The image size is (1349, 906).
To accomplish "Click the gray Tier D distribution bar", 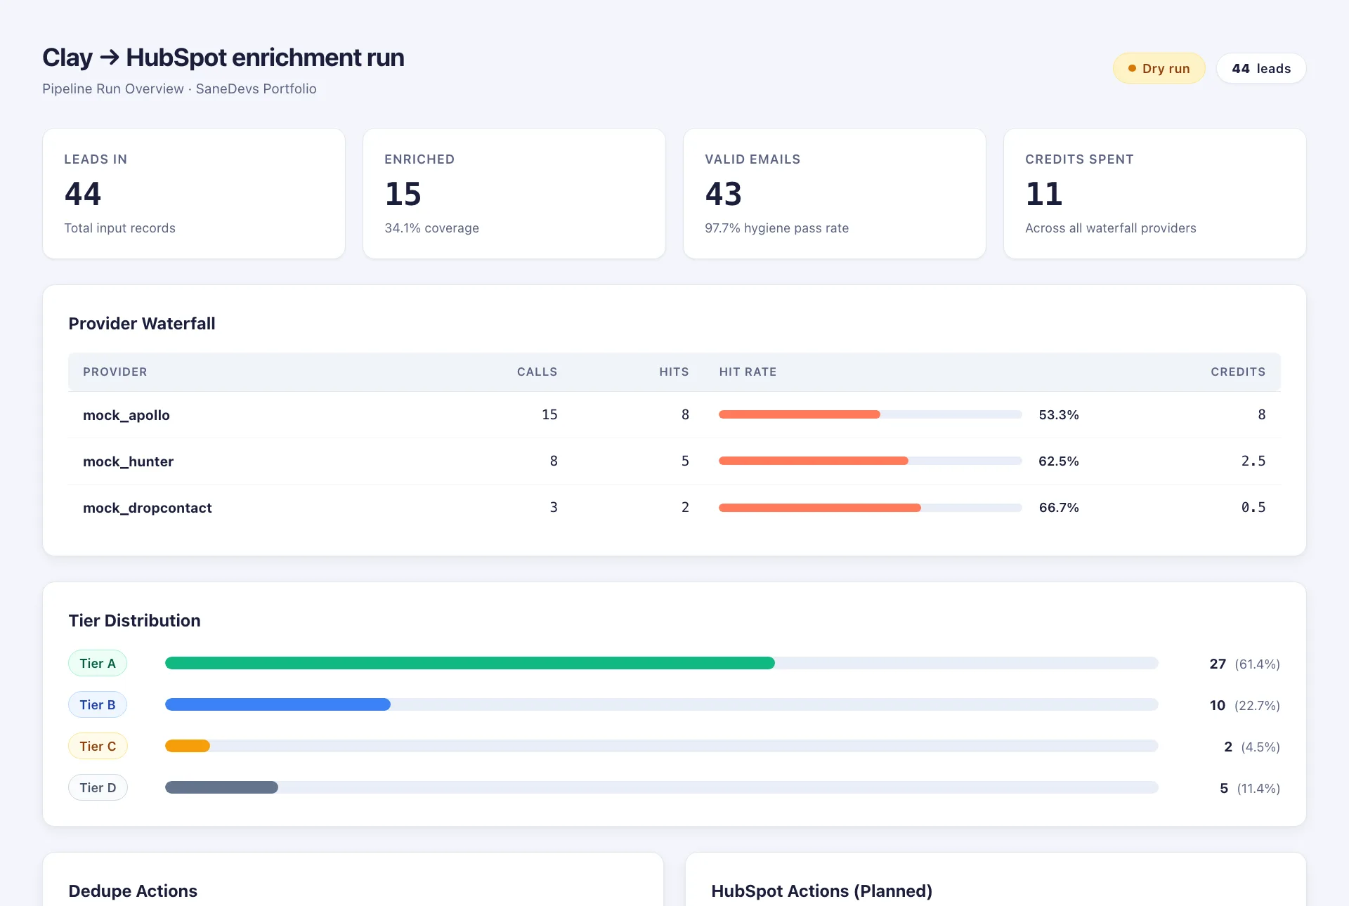I will click(x=221, y=787).
